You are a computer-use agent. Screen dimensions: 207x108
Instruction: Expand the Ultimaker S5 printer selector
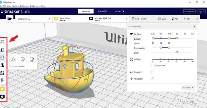point(34,19)
